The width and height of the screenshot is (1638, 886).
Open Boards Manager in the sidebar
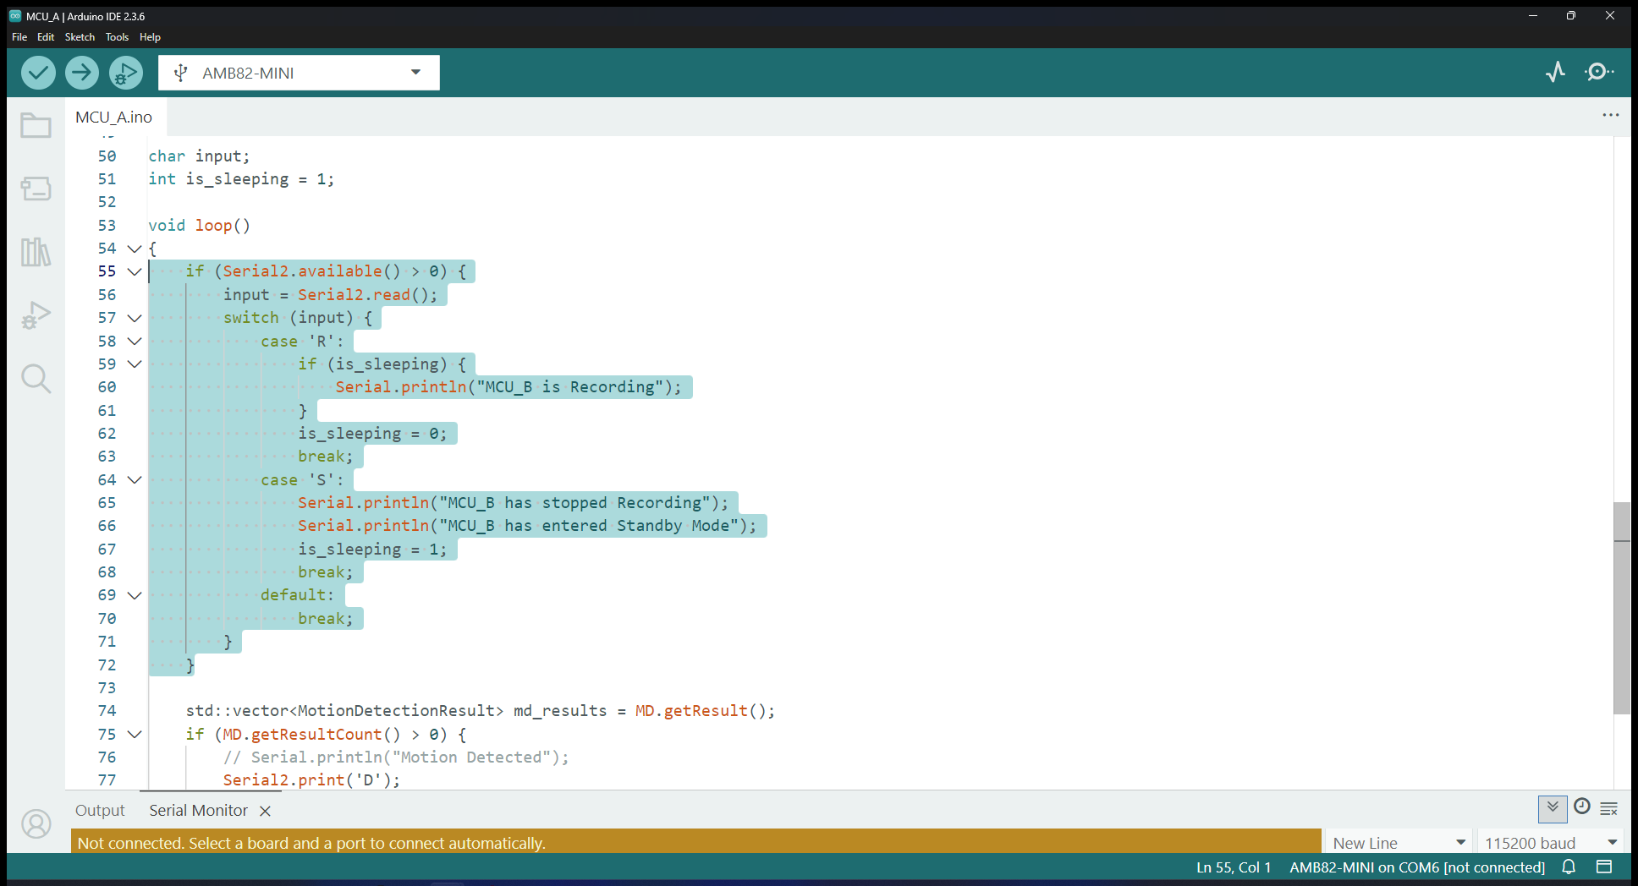[36, 188]
